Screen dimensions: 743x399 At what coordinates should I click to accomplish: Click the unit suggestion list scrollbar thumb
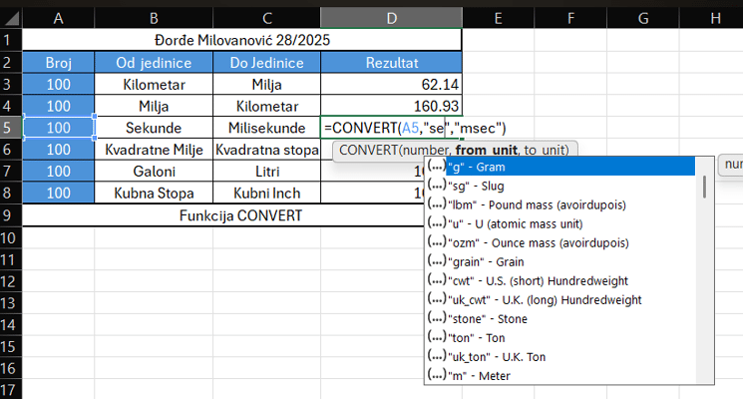click(x=706, y=187)
